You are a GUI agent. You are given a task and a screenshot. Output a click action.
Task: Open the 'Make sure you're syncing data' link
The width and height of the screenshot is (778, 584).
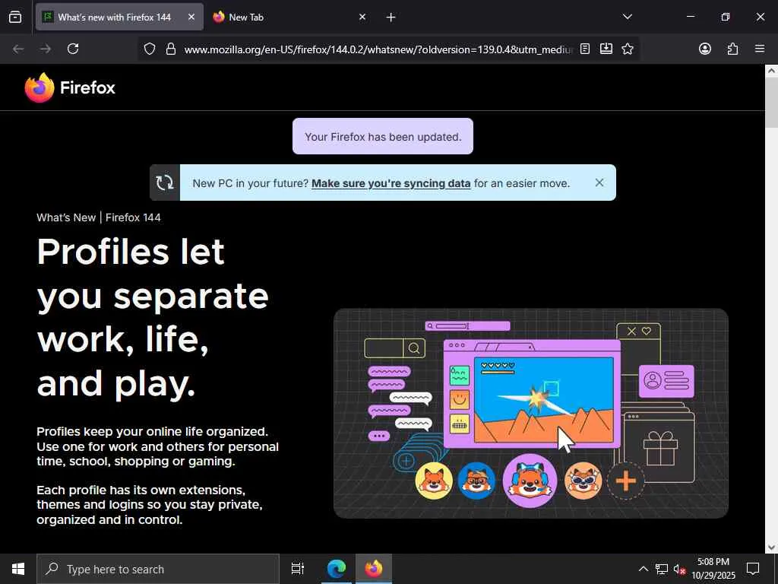391,183
